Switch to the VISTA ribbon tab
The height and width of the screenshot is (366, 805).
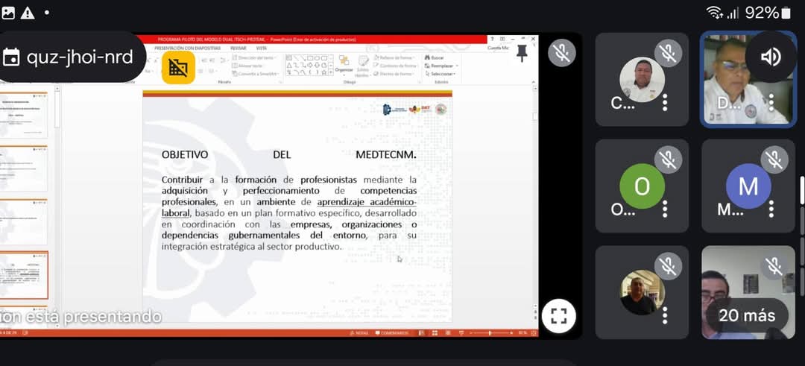[x=261, y=48]
